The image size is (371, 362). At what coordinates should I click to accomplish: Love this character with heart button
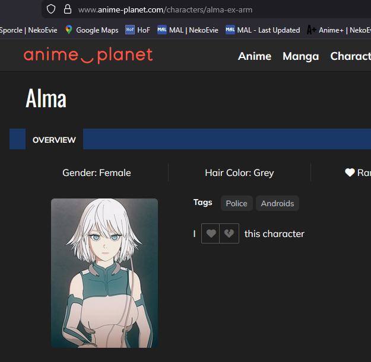pos(210,233)
